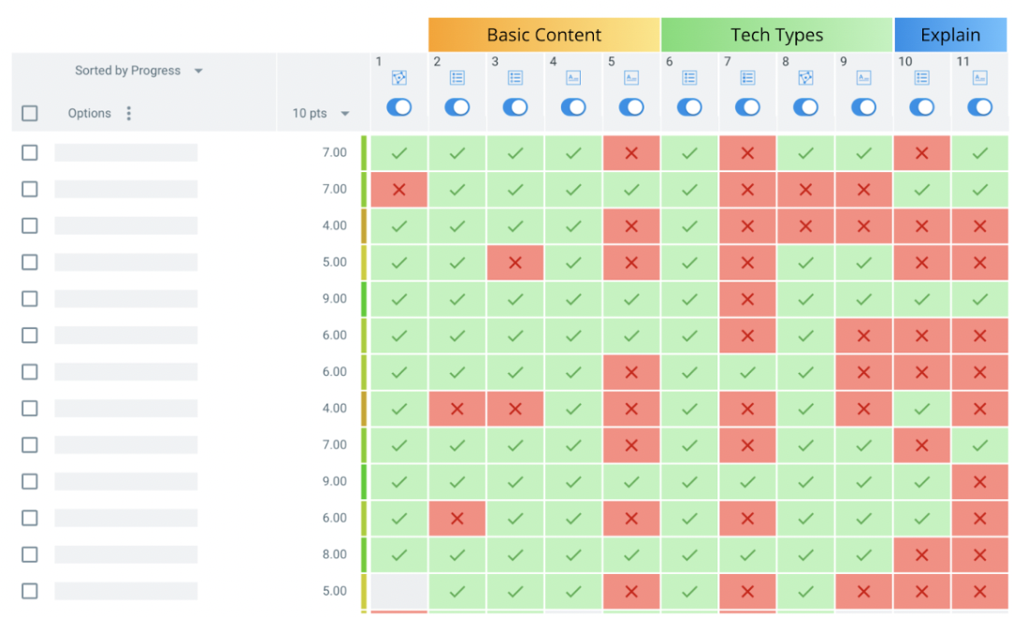Click first row's red X under question 5

[631, 152]
